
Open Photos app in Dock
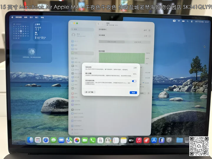pos(77,140)
